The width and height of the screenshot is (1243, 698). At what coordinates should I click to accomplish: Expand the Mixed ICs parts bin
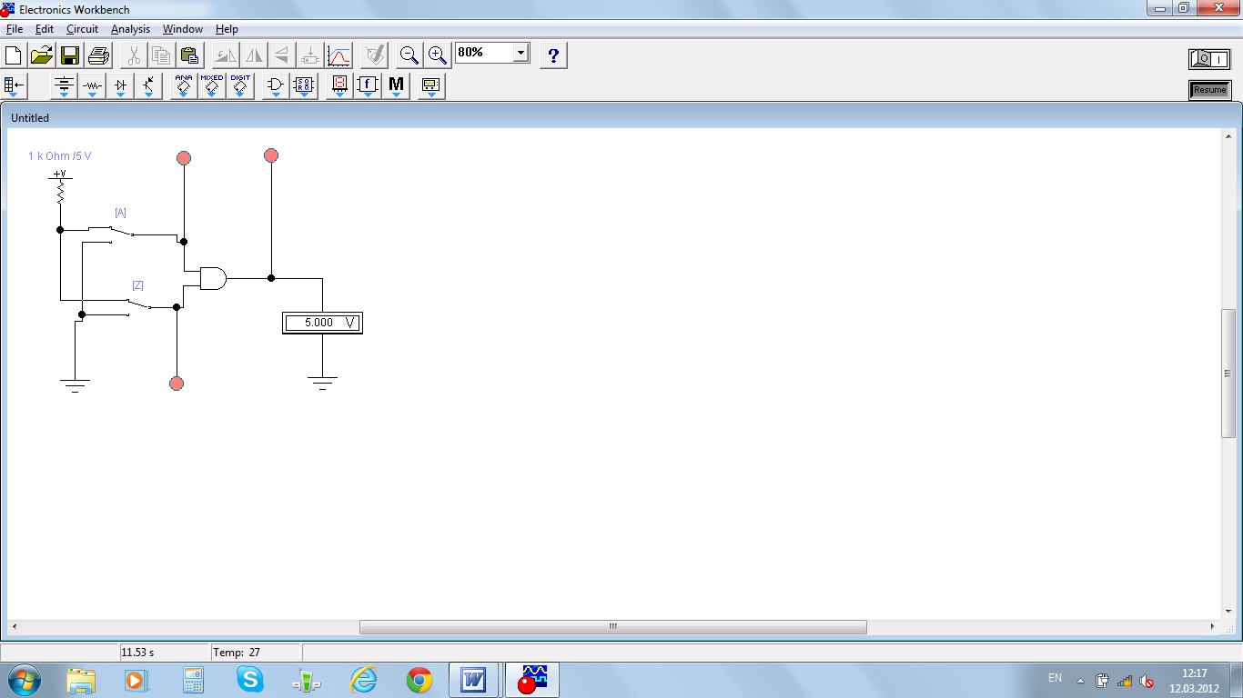click(212, 86)
